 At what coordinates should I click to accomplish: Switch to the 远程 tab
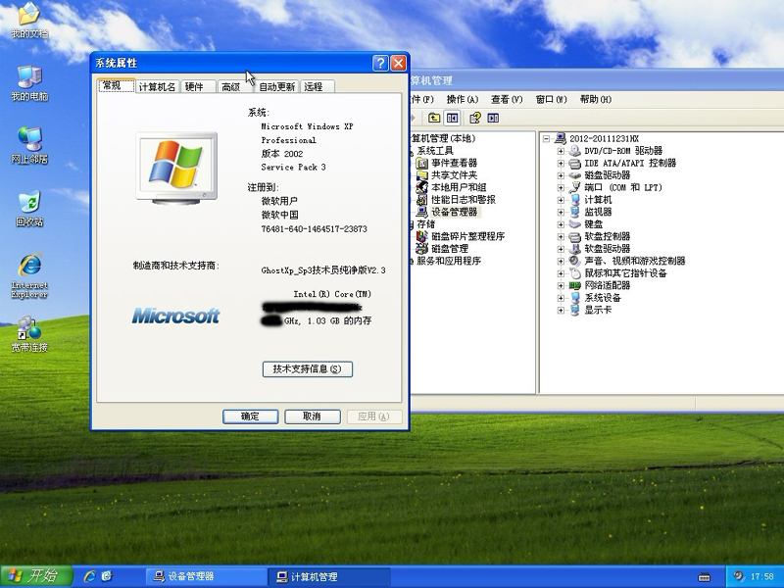pyautogui.click(x=317, y=86)
